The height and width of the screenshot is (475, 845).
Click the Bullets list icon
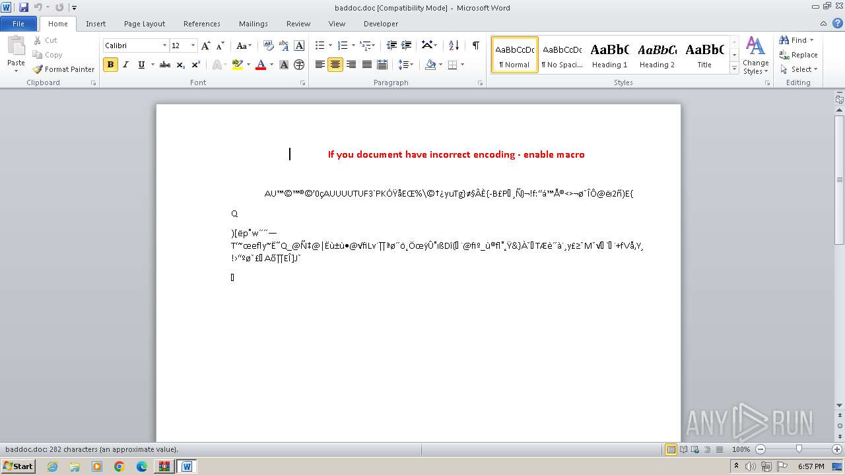[320, 46]
